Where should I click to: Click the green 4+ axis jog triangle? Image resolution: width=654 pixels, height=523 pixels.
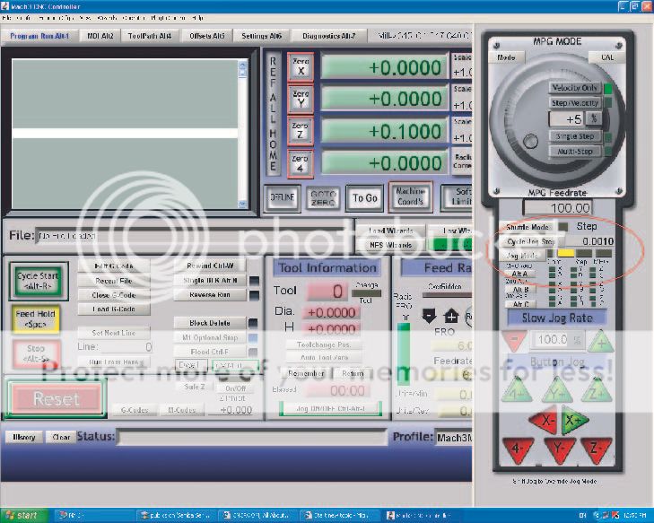(x=516, y=391)
